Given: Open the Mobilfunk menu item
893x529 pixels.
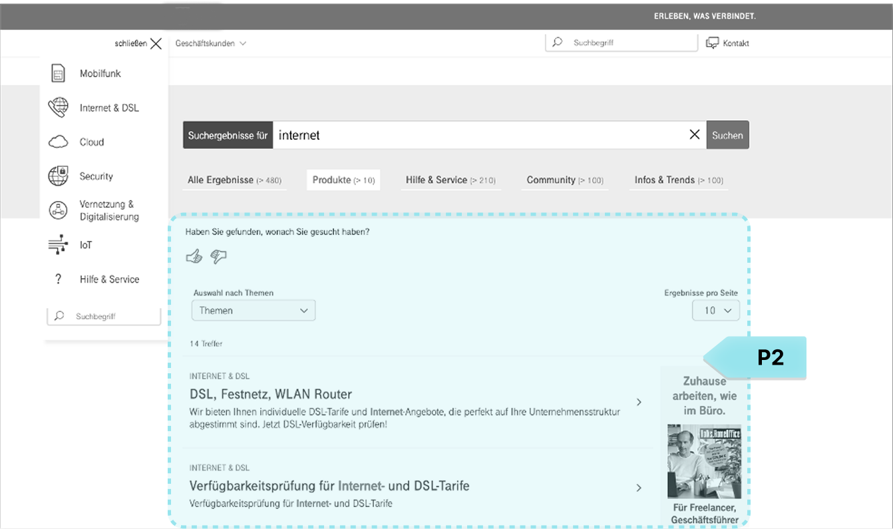Looking at the screenshot, I should click(100, 74).
